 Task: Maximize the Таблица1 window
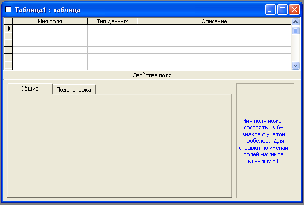coord(282,10)
